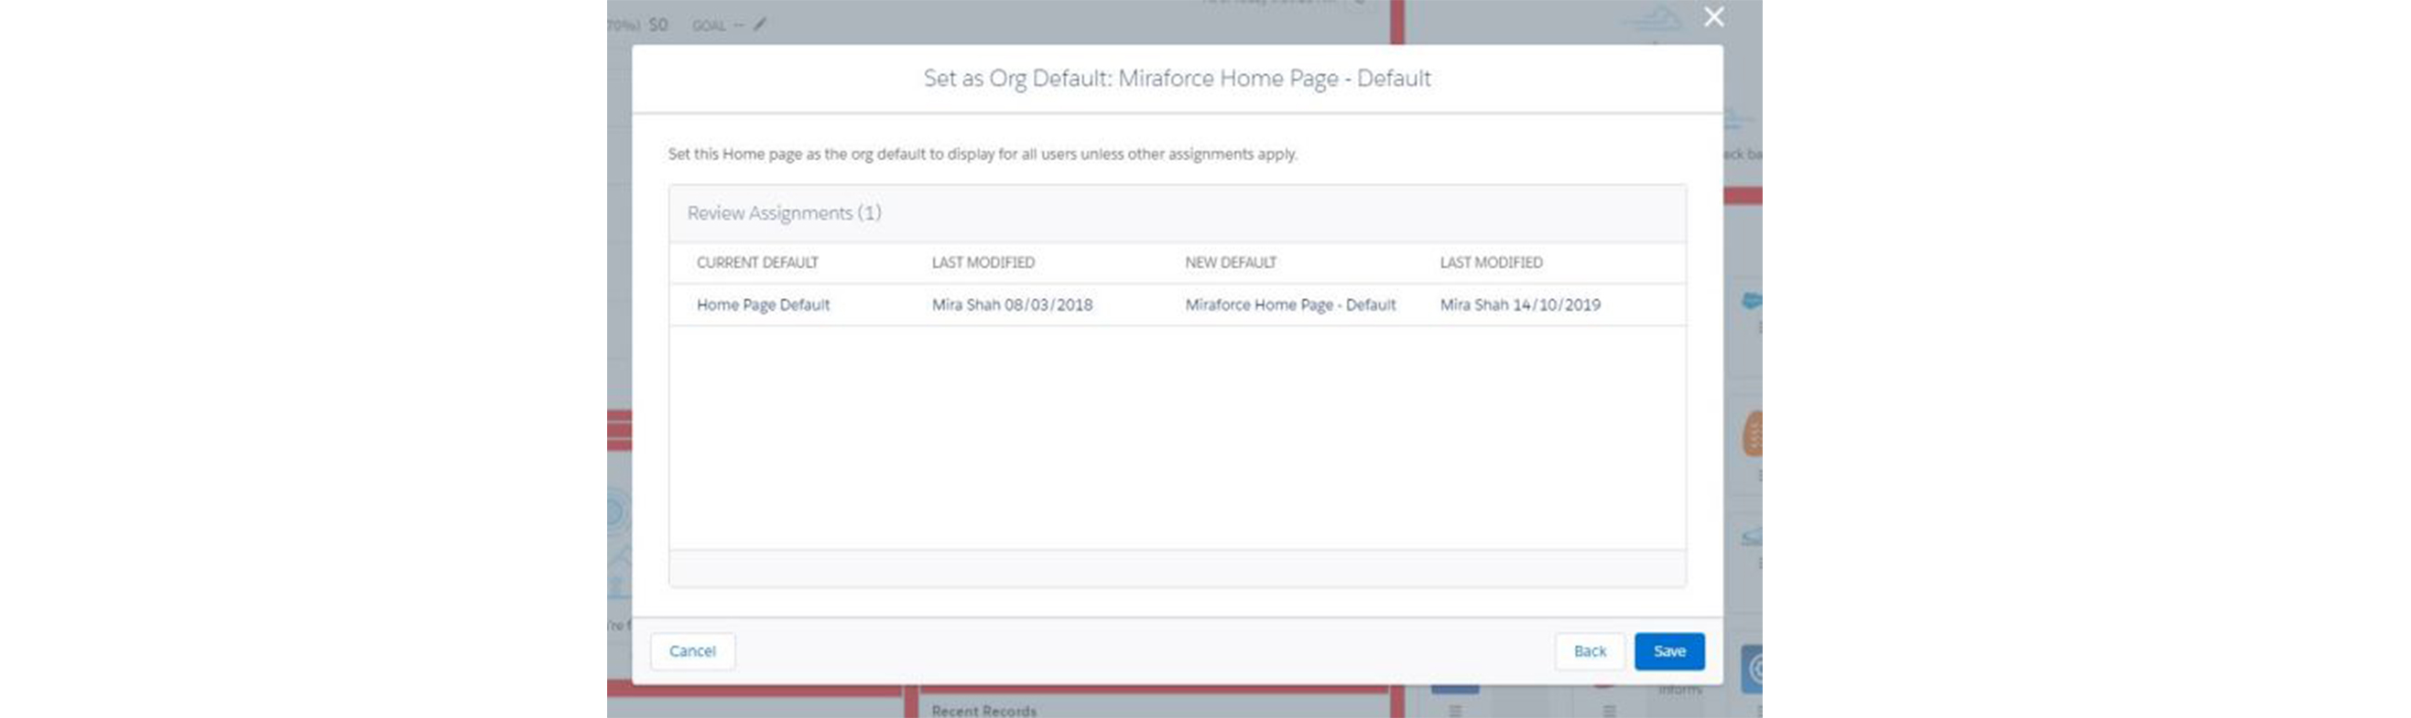This screenshot has width=2411, height=718.
Task: Select the 'Home Page Default' cell
Action: [x=763, y=305]
